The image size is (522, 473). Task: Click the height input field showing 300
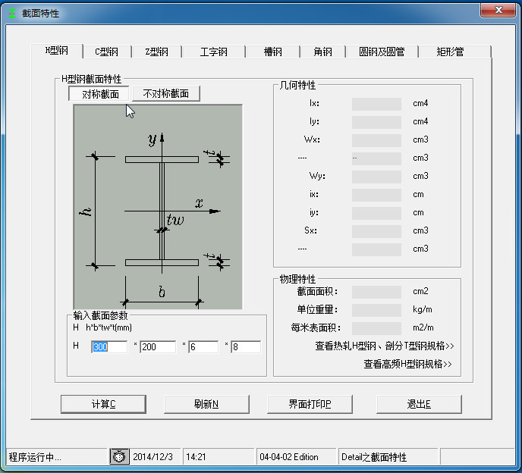point(109,347)
